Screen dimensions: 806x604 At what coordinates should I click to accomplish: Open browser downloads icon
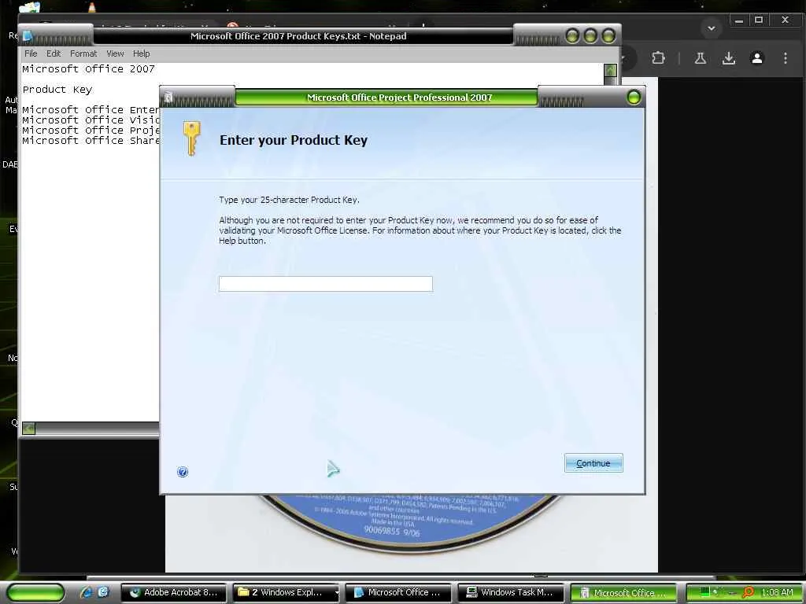pos(728,58)
